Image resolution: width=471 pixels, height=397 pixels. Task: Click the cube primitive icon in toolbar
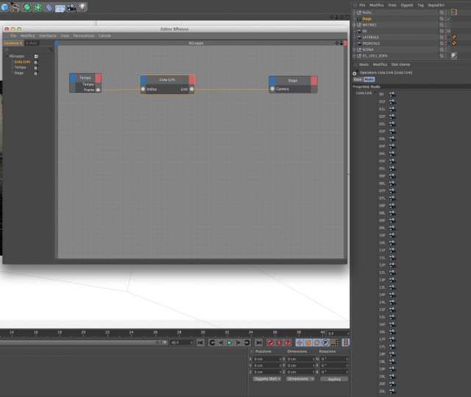(4, 7)
